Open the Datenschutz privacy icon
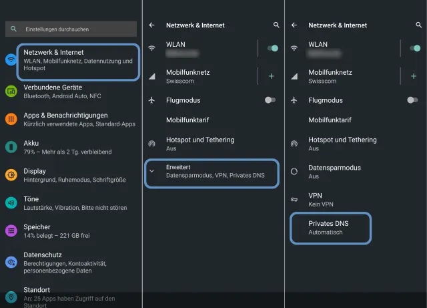 (11, 263)
